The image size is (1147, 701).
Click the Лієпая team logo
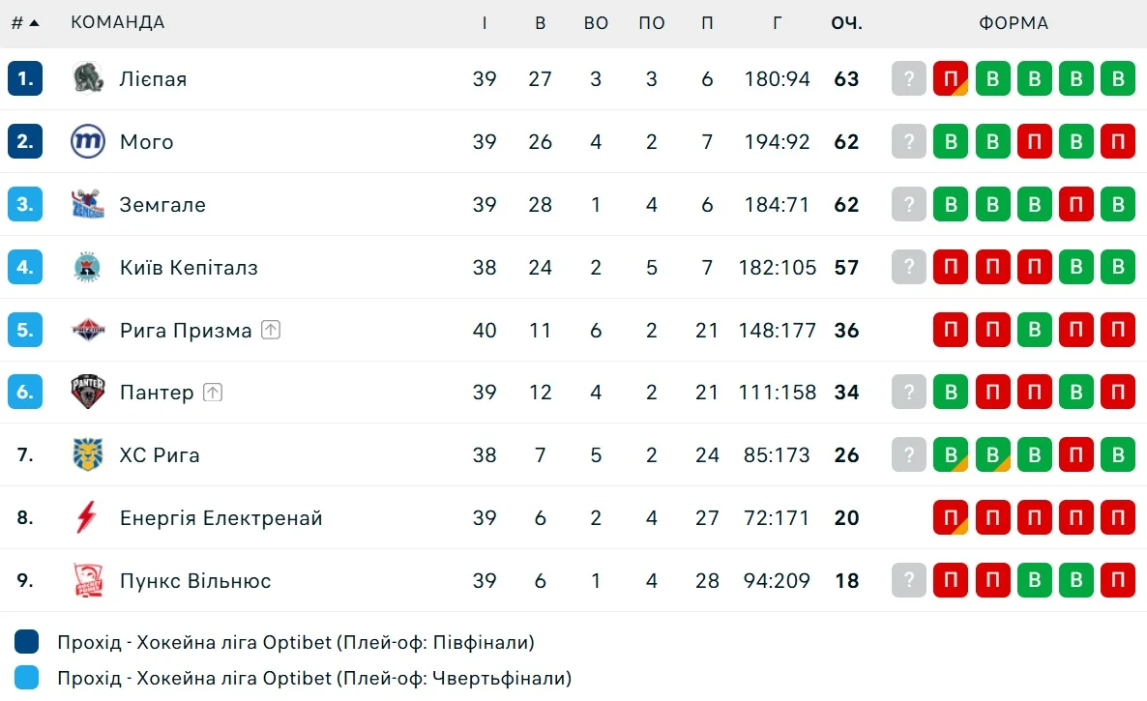(x=88, y=78)
